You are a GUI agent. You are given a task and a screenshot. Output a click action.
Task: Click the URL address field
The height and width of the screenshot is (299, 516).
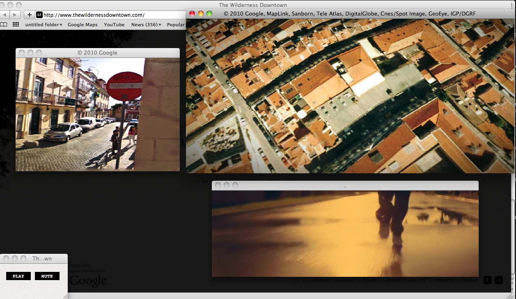tap(111, 15)
